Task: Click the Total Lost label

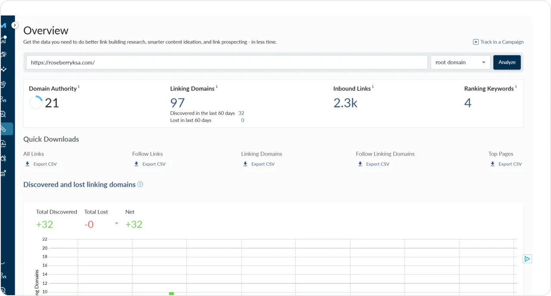Action: [96, 212]
